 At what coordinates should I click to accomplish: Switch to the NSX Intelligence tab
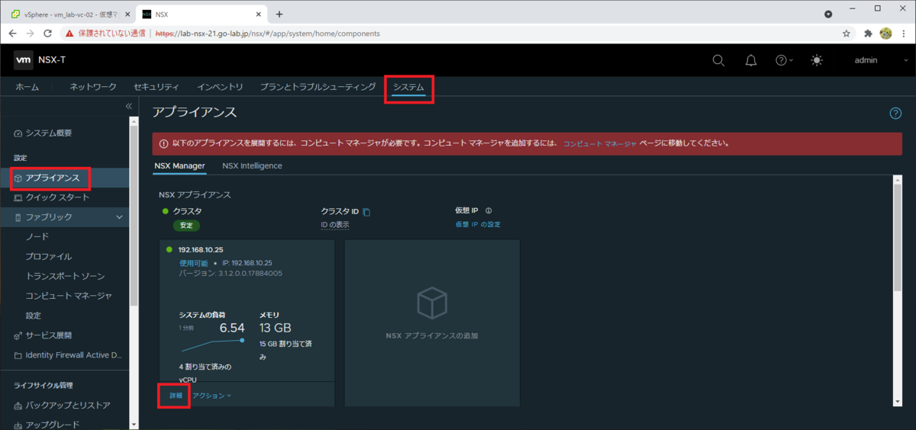tap(252, 165)
